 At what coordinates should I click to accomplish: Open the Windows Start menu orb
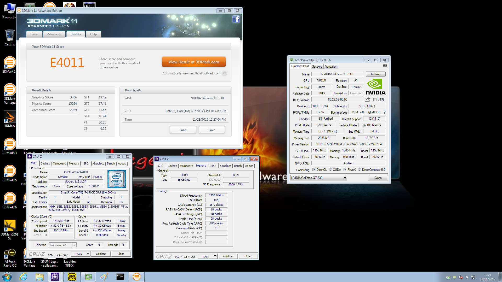7,277
